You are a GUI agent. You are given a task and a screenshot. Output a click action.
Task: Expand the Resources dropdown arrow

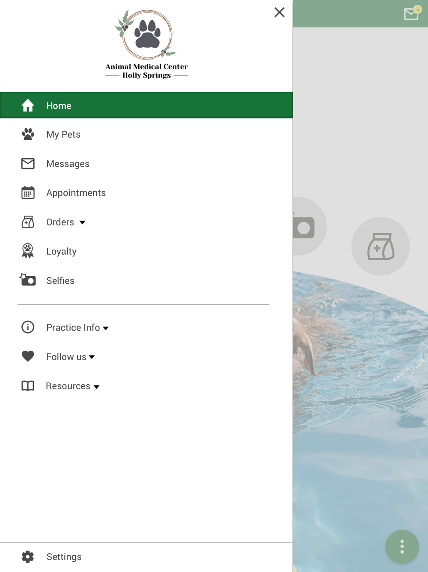[97, 387]
